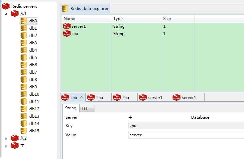Viewport: 244px width, 159px height.
Task: Click the 从1 server red icon
Action: pos(15,13)
